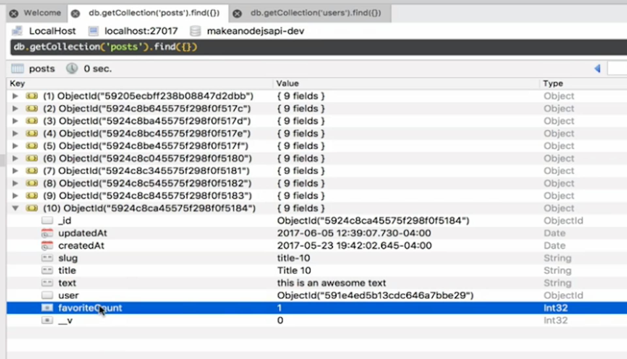This screenshot has width=627, height=359.
Task: Expand document (5) ObjectId row
Action: [x=15, y=146]
